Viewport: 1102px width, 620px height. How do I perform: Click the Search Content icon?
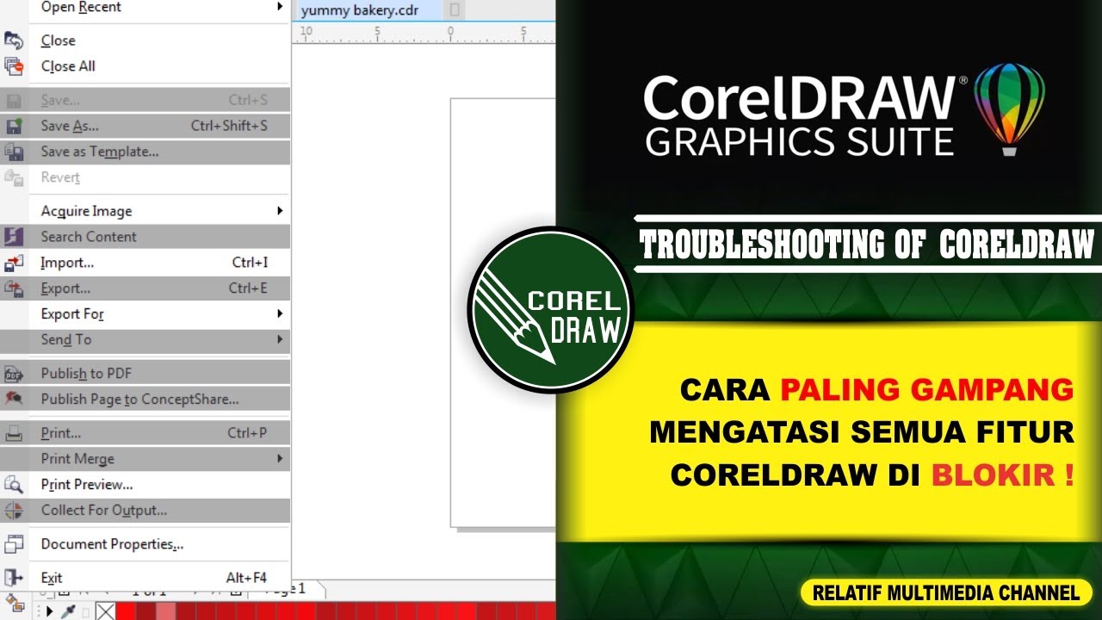[x=14, y=237]
